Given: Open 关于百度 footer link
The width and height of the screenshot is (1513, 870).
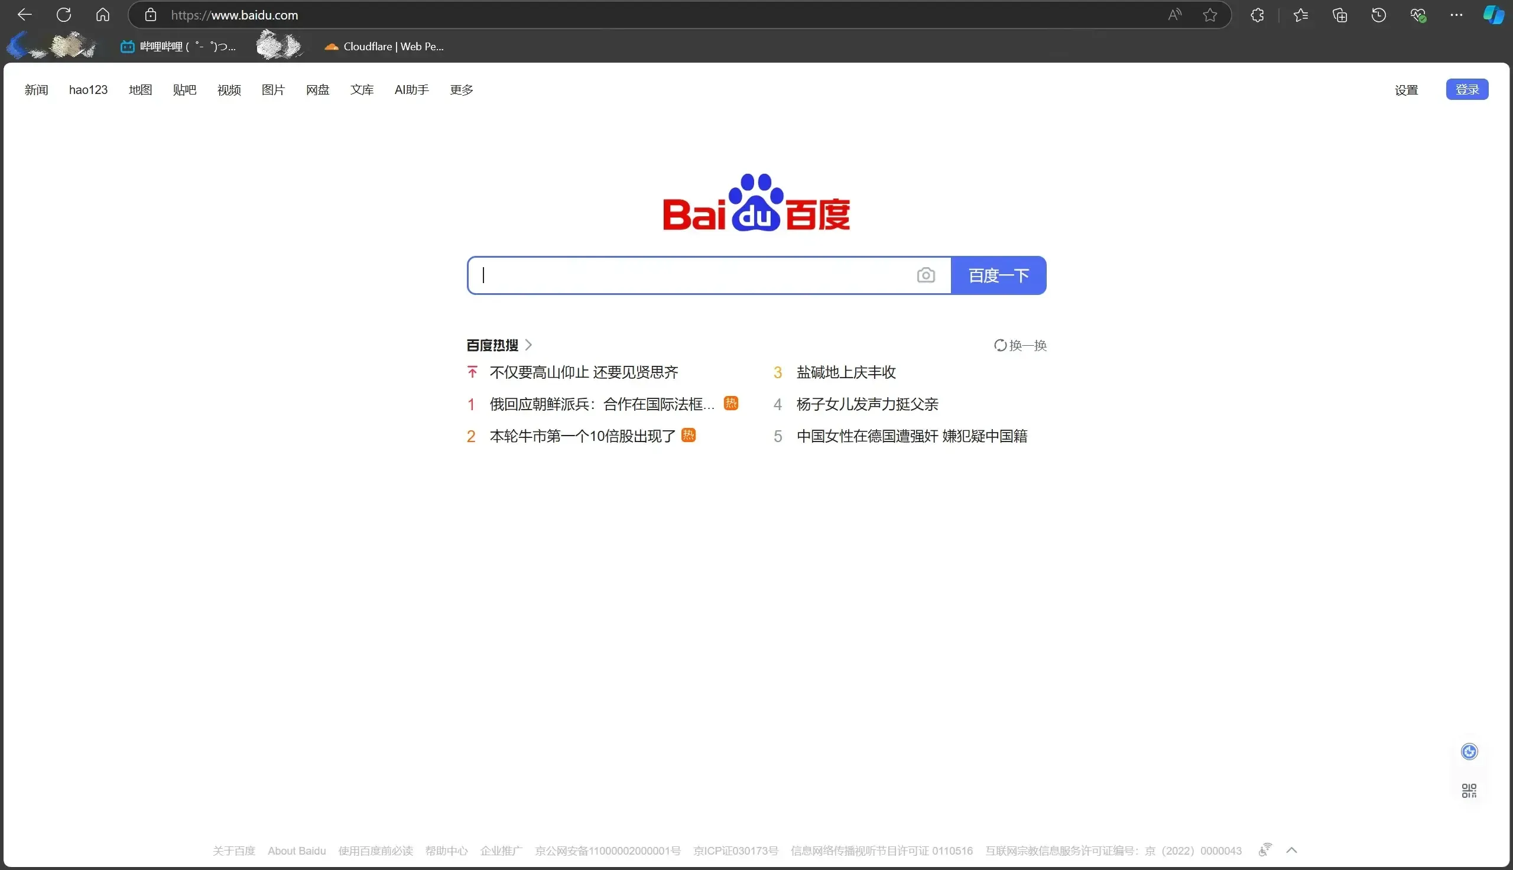Looking at the screenshot, I should (x=233, y=850).
